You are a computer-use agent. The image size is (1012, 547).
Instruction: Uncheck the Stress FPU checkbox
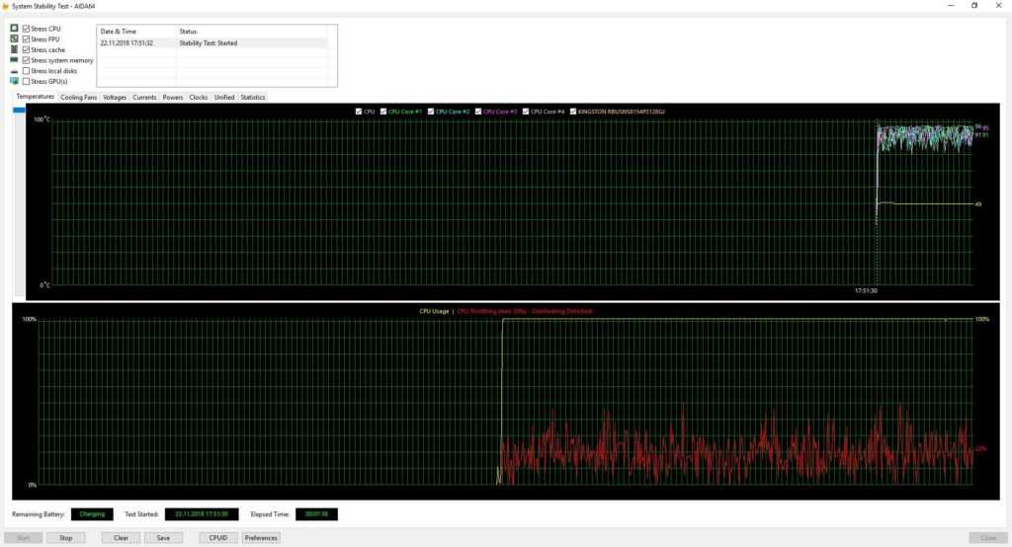tap(27, 39)
